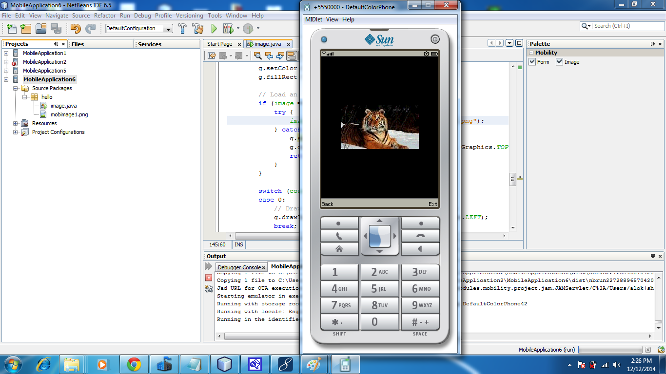Open the DefaultConfiguration dropdown
The image size is (666, 374).
(x=169, y=29)
